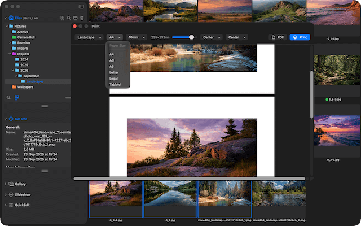
Task: Click the grid view icon in Files header
Action: tap(61, 18)
